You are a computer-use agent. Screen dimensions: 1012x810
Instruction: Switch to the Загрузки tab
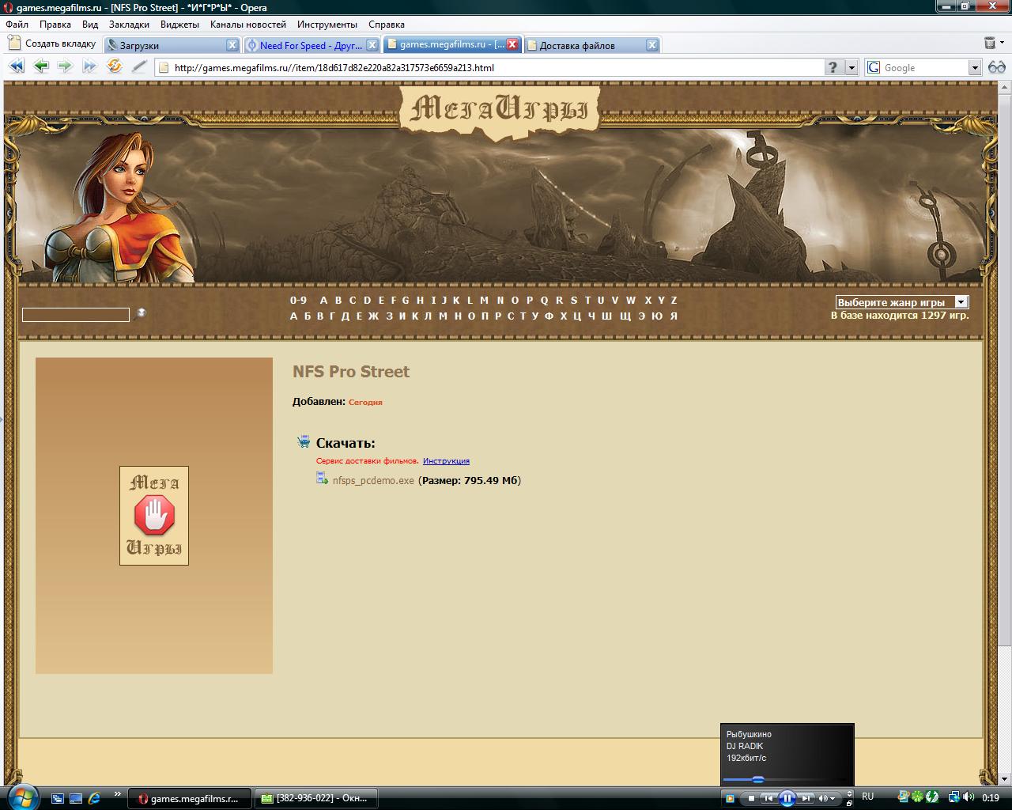click(x=172, y=45)
